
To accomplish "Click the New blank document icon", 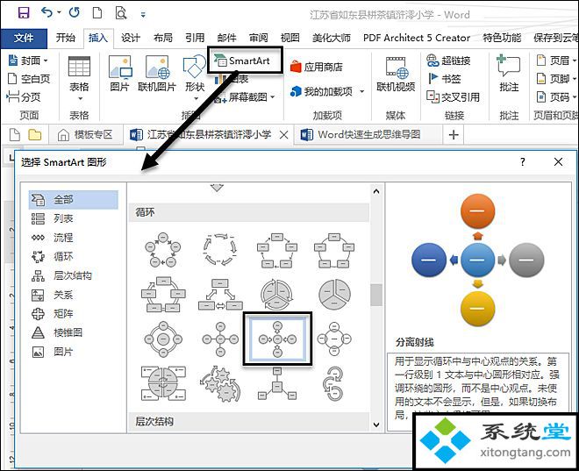I will point(97,13).
